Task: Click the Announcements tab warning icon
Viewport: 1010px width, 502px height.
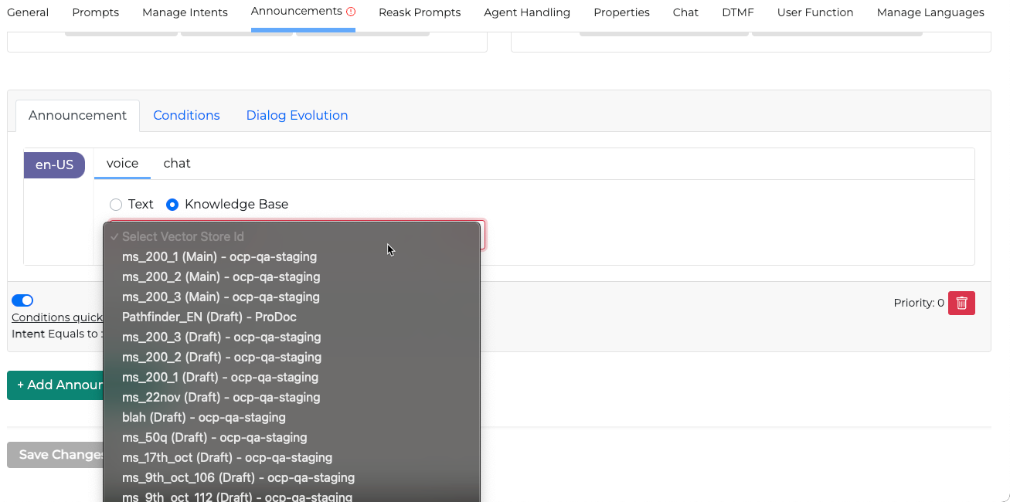Action: tap(351, 12)
